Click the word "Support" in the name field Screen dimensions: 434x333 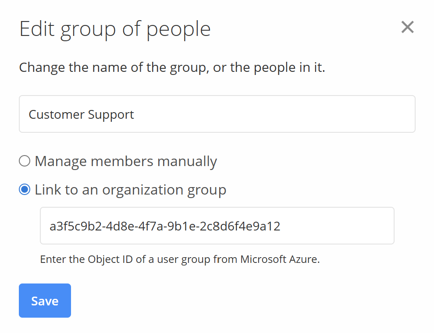[x=111, y=115]
